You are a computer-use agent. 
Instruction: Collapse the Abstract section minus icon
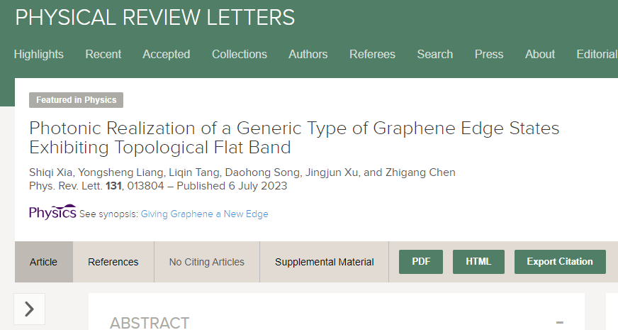pyautogui.click(x=559, y=322)
